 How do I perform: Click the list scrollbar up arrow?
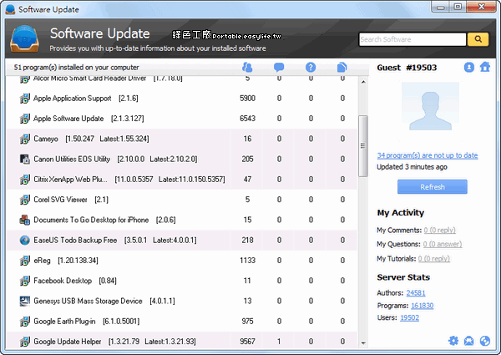point(363,82)
